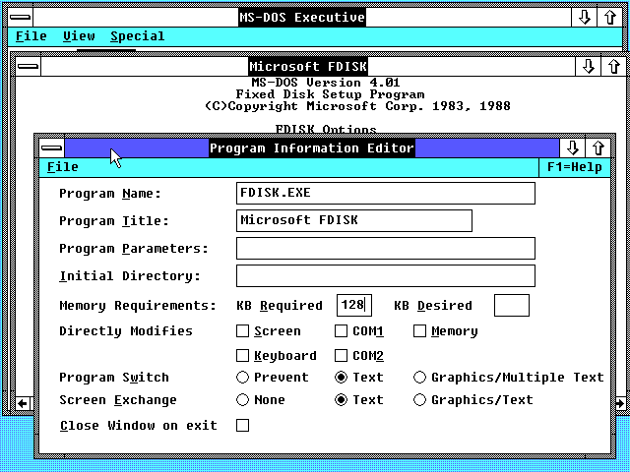
Task: Select None for Screen Exchange
Action: 243,400
